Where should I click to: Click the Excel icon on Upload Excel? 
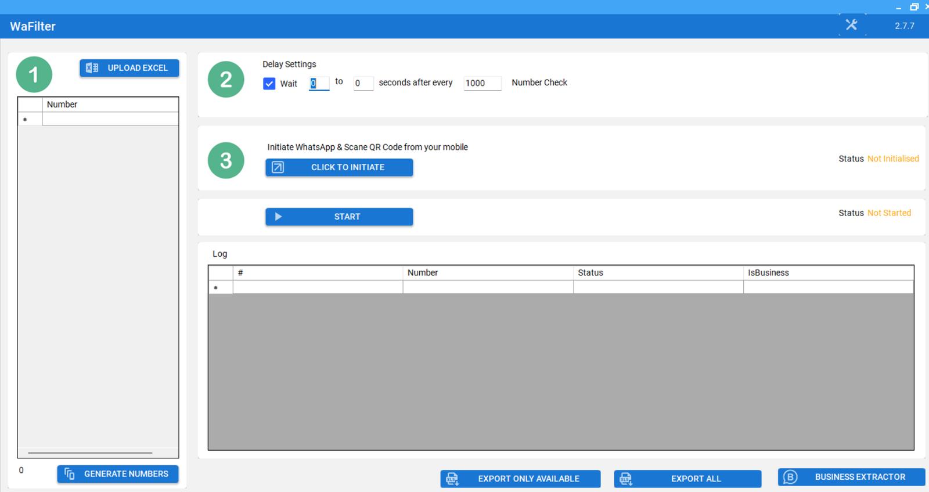coord(92,68)
